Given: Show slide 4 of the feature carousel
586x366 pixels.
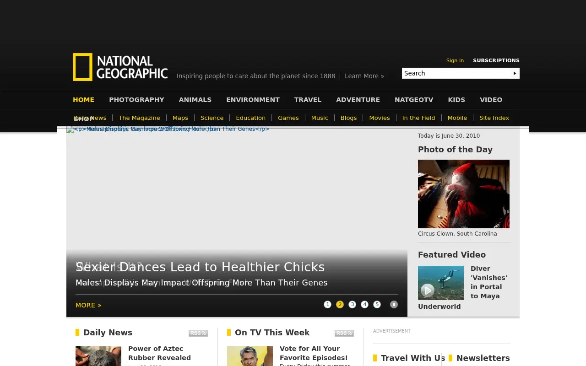Looking at the screenshot, I should 364,305.
